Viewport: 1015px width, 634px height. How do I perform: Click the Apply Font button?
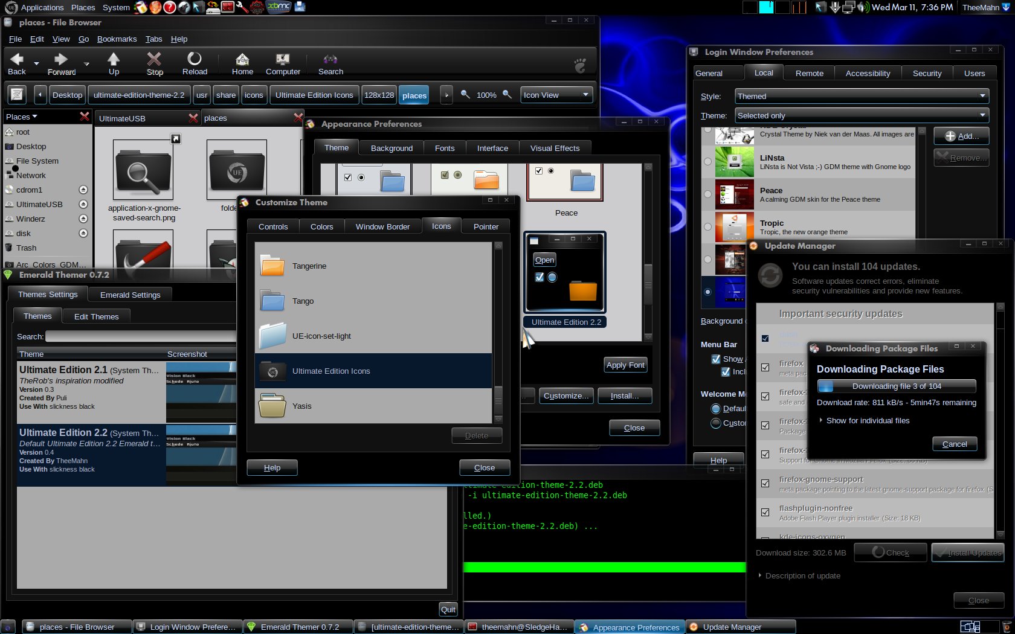625,365
